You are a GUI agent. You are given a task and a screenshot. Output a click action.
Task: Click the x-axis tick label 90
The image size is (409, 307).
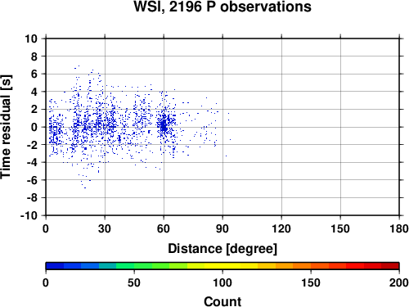tap(222, 228)
